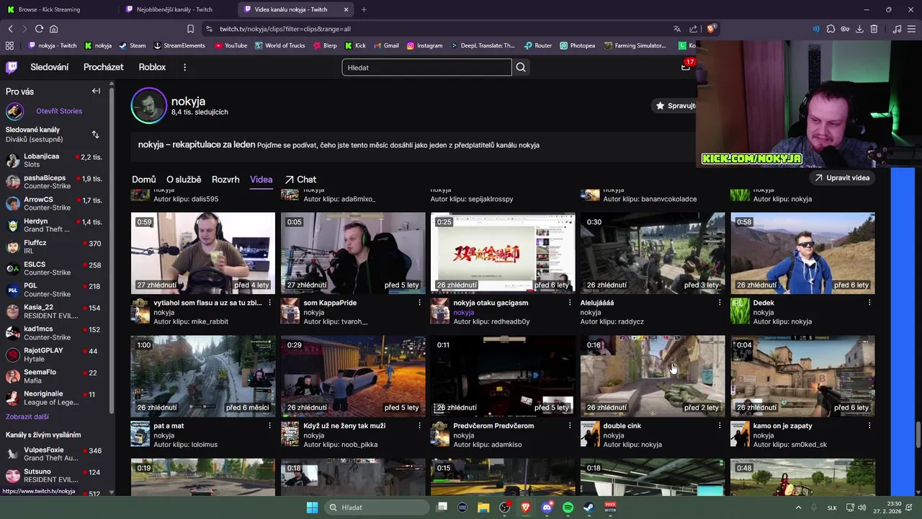Play the 'pat a mat' clip thumbnail
This screenshot has width=922, height=519.
(203, 376)
